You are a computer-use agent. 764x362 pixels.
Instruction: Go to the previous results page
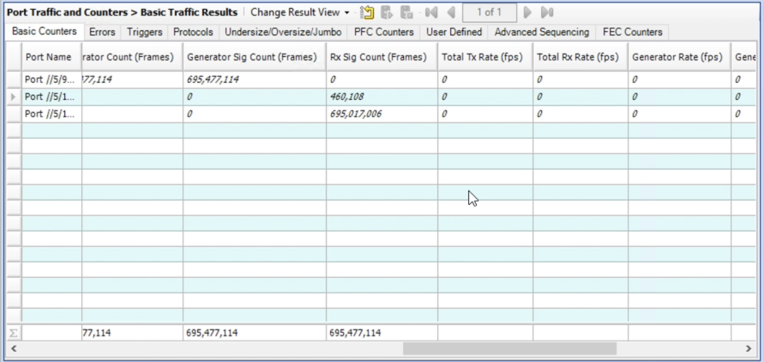click(x=451, y=12)
